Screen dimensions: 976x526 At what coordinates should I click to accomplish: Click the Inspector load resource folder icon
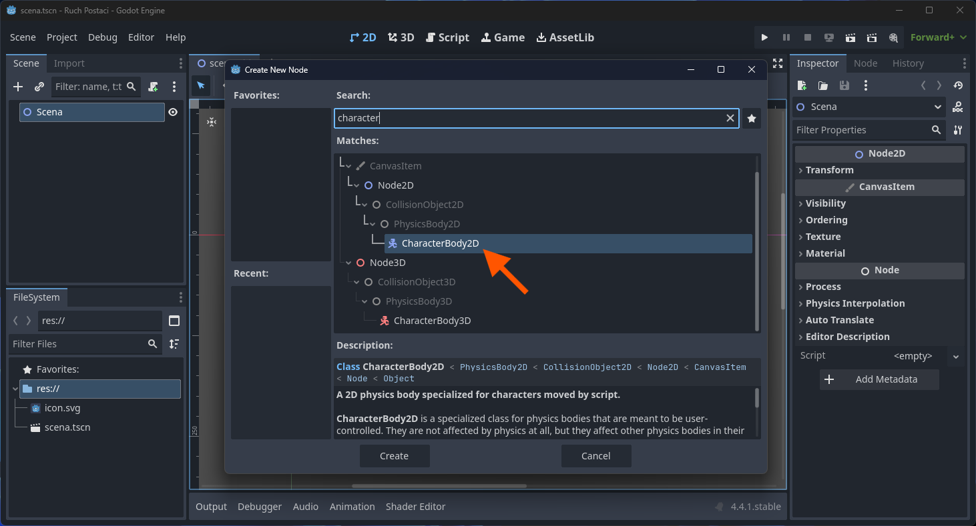(x=823, y=85)
